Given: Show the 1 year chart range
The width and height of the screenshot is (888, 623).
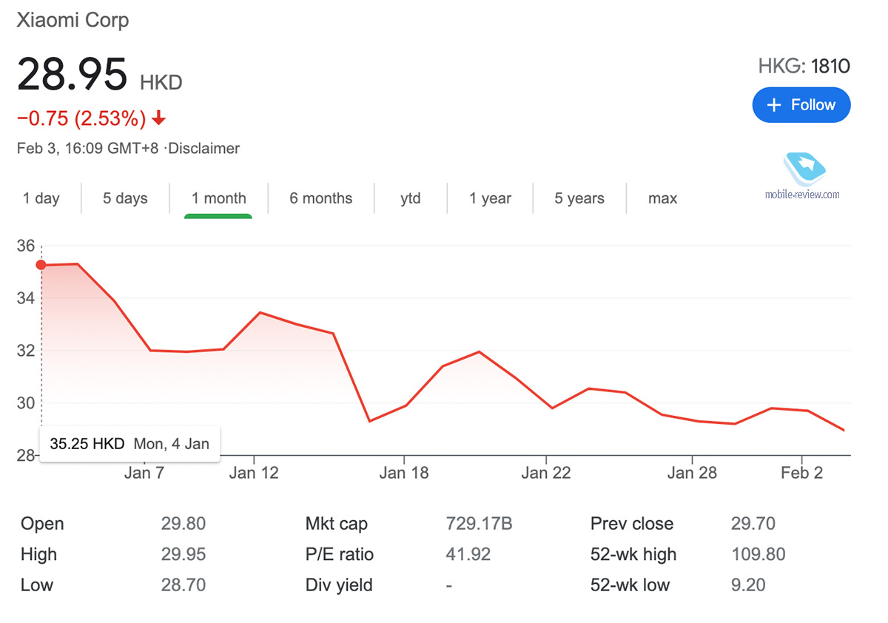Looking at the screenshot, I should 490,198.
